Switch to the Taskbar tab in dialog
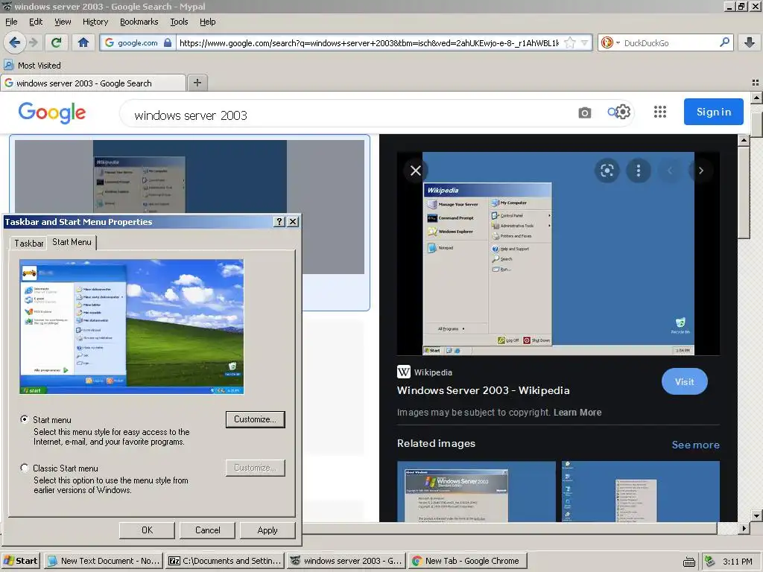The height and width of the screenshot is (572, 763). click(29, 244)
